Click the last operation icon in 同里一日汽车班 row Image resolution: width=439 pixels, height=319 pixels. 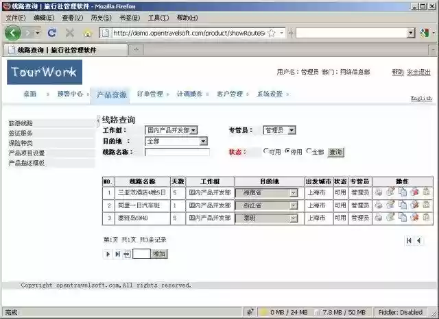coord(426,205)
